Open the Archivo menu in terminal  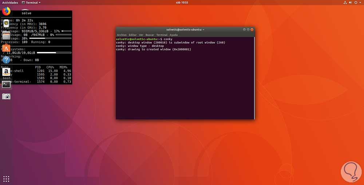coord(122,35)
